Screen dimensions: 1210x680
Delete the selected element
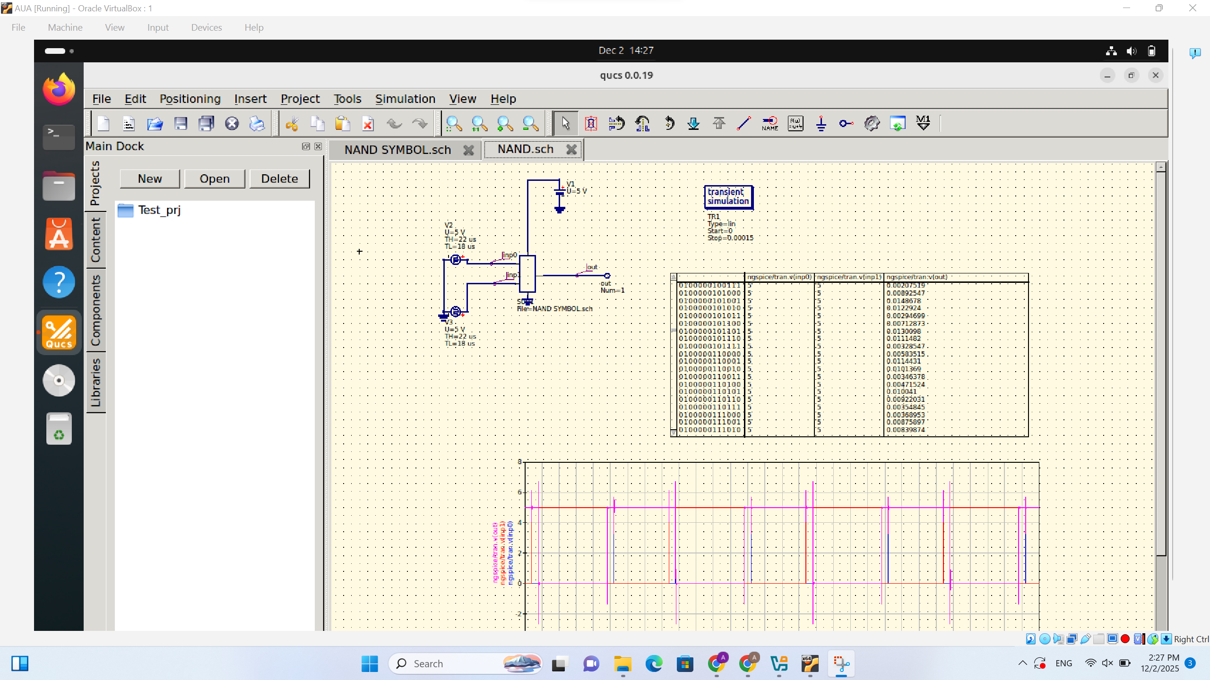tap(368, 124)
